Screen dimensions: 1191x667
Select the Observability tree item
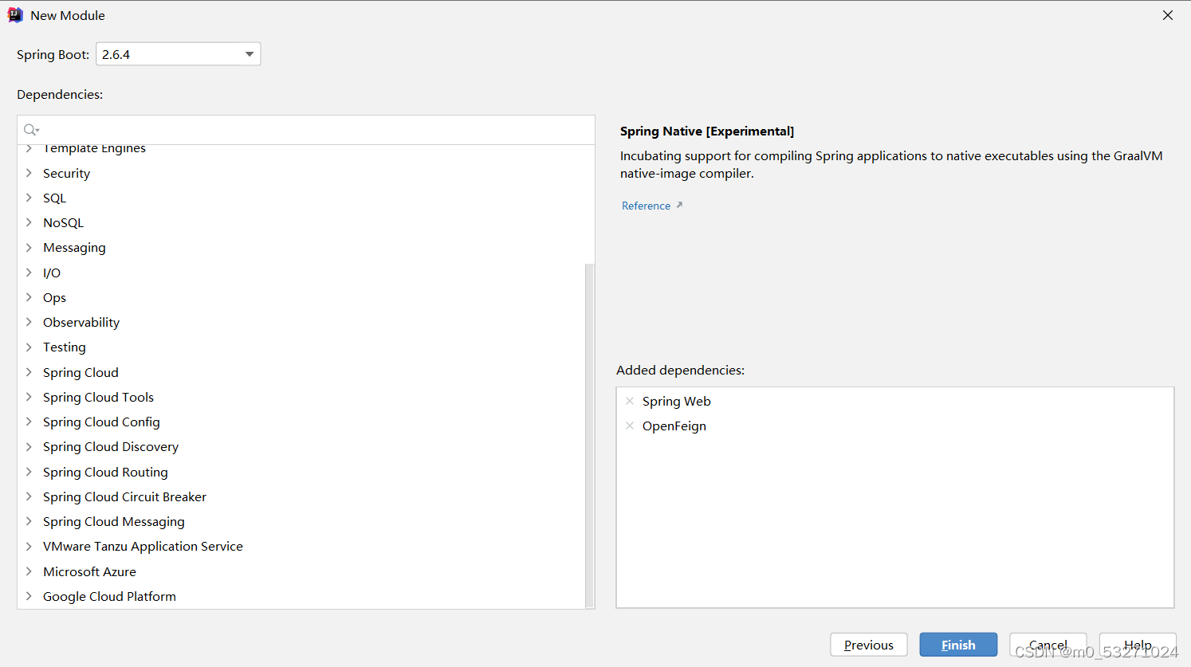click(81, 322)
